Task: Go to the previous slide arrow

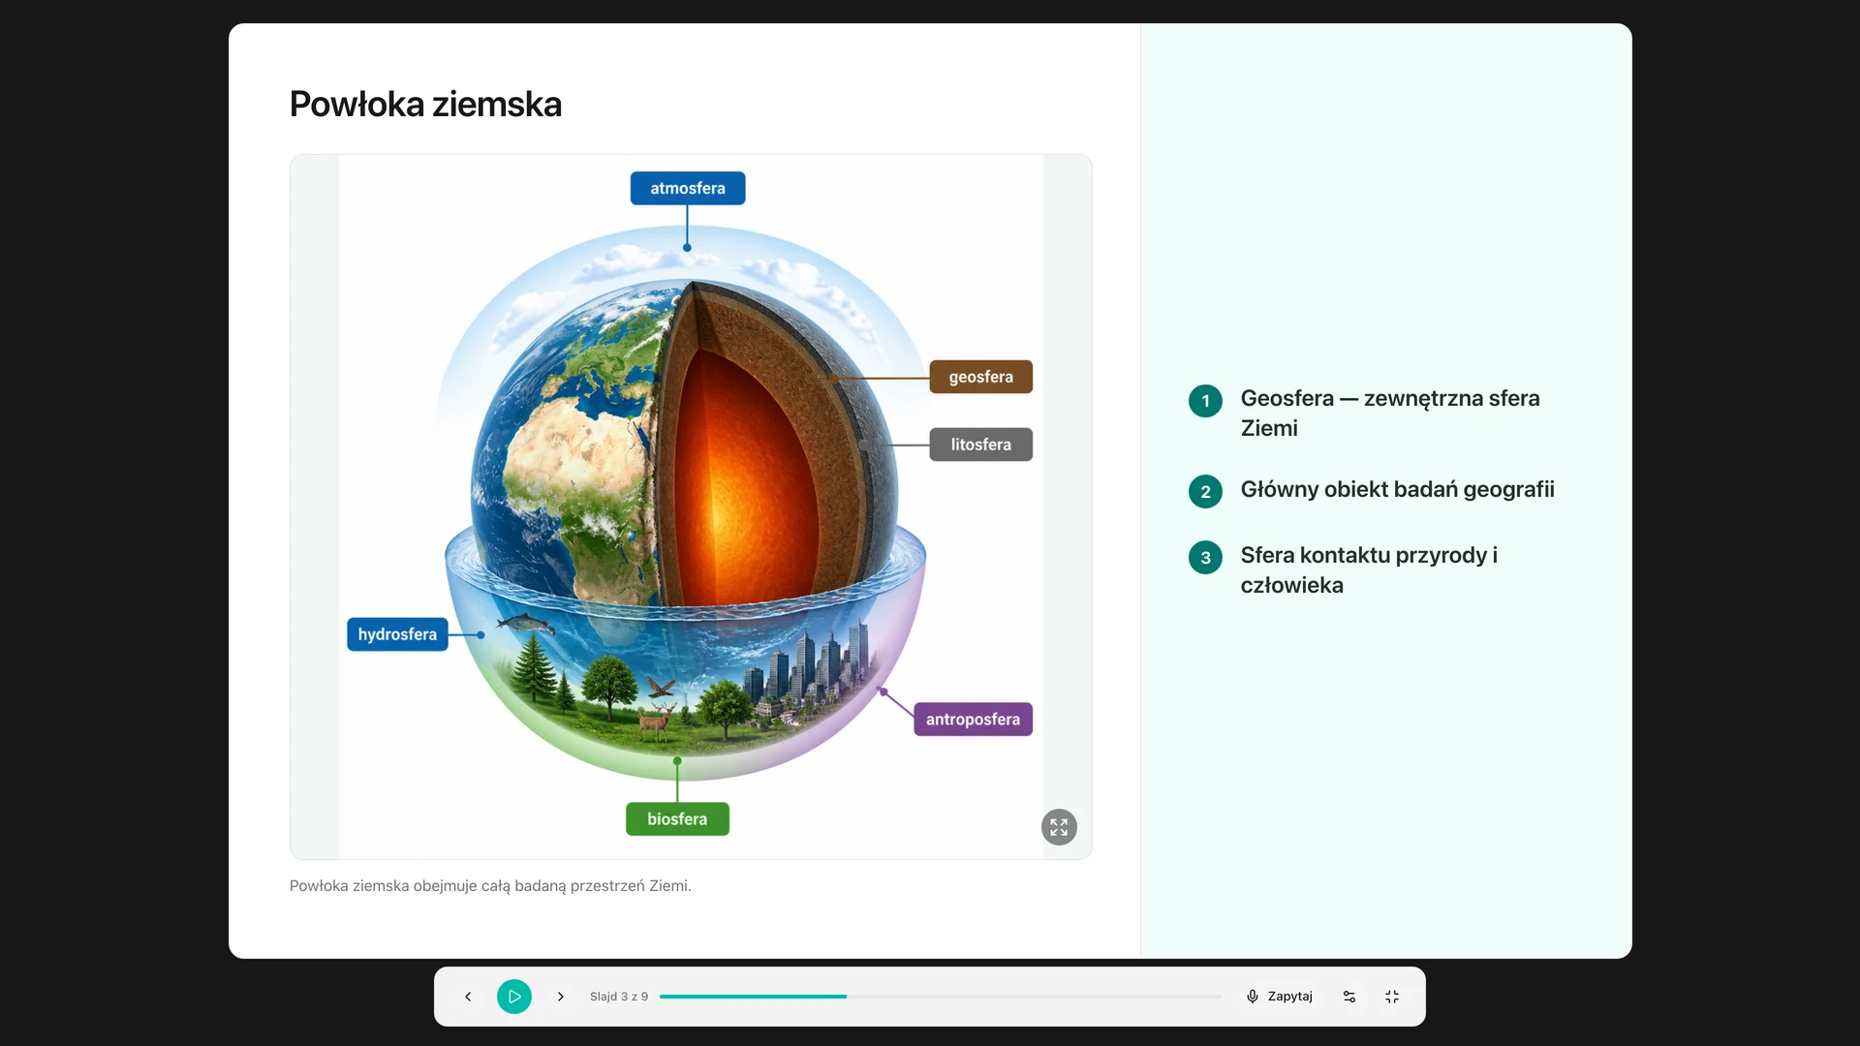Action: pos(468,997)
